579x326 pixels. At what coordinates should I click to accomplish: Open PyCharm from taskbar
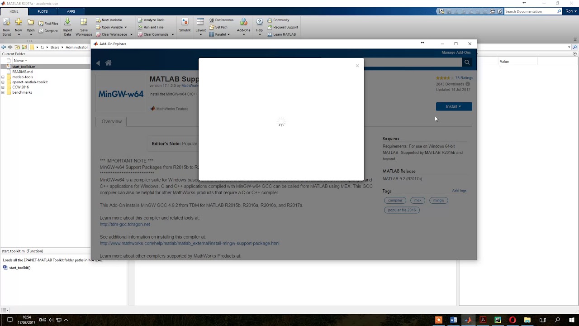click(x=498, y=320)
